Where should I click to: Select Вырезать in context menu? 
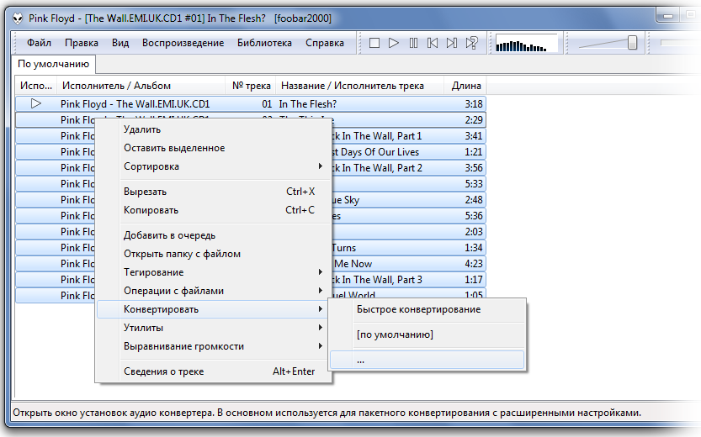point(214,192)
